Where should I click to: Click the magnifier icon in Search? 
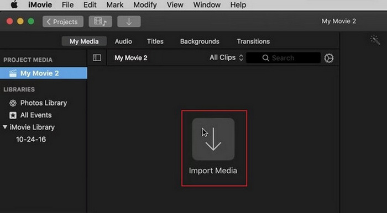tap(265, 58)
